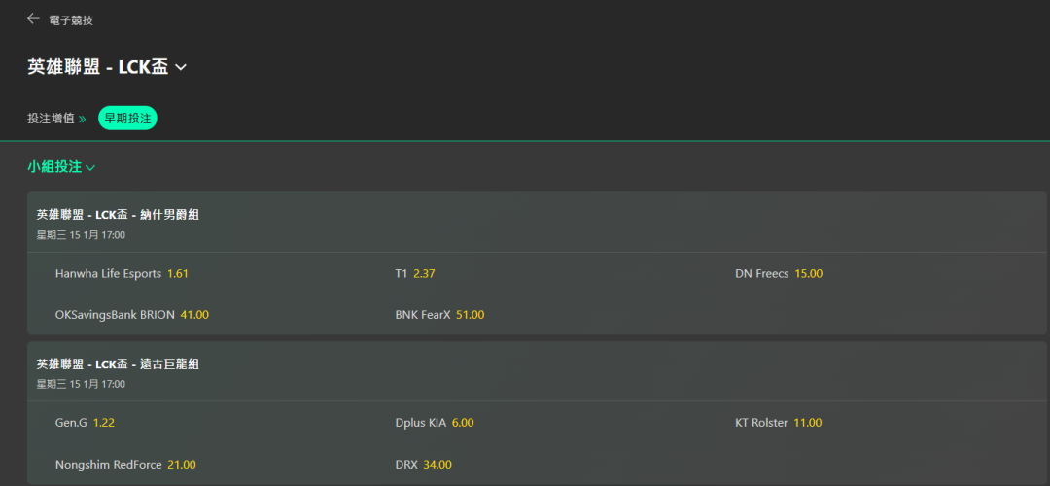Select BNK FearX odds 51.00
Image resolution: width=1050 pixels, height=486 pixels.
click(x=470, y=315)
